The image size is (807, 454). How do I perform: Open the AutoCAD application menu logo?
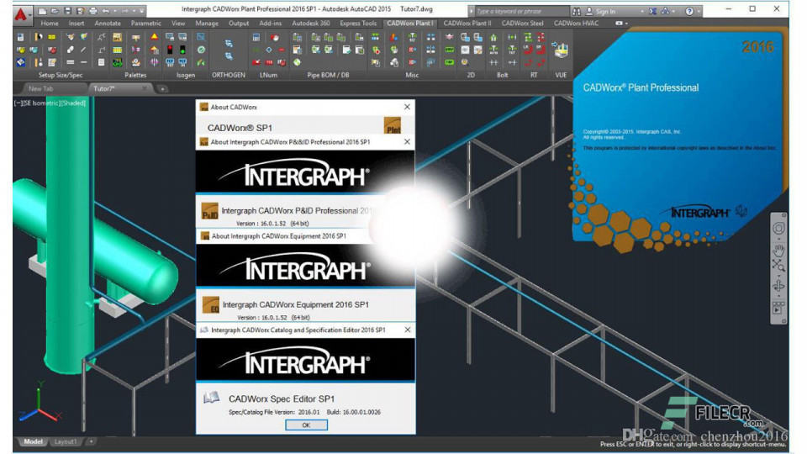pyautogui.click(x=23, y=14)
